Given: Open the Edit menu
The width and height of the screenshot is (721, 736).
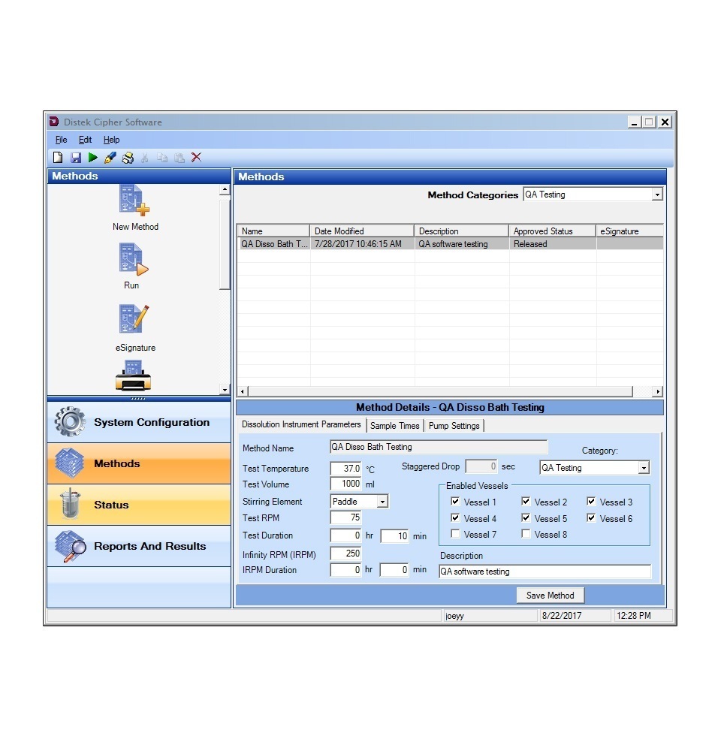Looking at the screenshot, I should (x=85, y=140).
